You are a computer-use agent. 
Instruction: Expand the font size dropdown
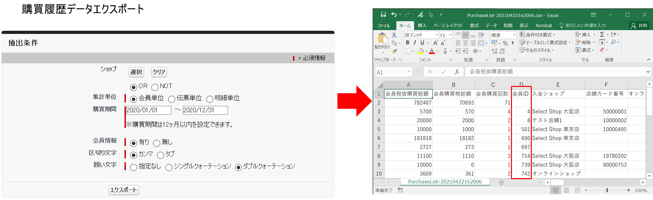coord(450,35)
